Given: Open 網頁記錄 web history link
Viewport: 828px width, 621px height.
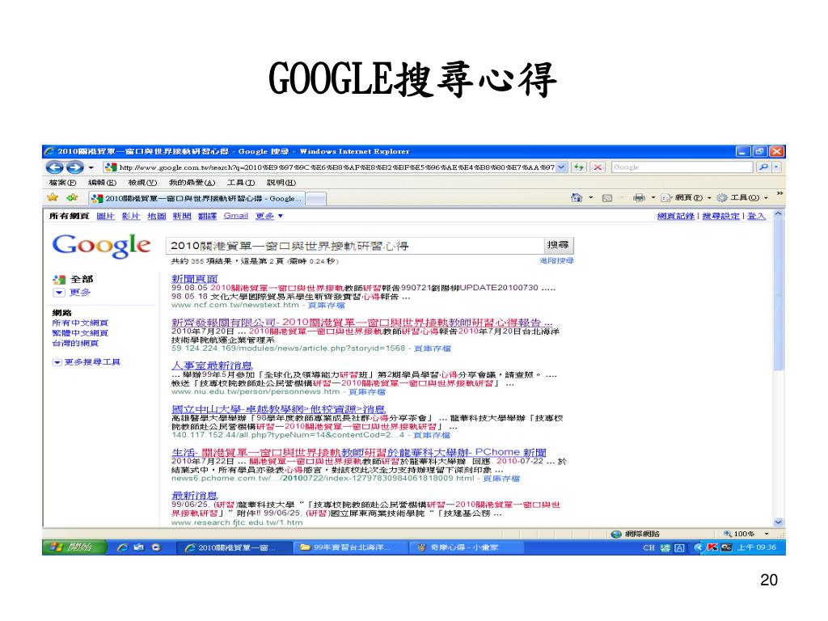Looking at the screenshot, I should point(675,216).
